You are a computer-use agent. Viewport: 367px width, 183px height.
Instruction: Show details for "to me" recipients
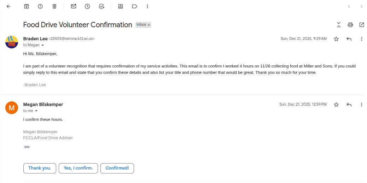click(x=36, y=111)
